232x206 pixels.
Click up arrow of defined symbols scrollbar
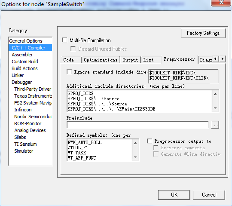(x=135, y=143)
